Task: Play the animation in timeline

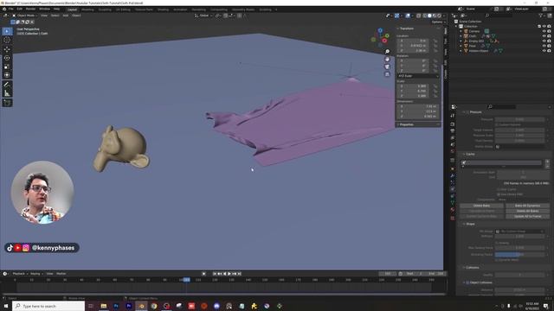Action: click(229, 274)
